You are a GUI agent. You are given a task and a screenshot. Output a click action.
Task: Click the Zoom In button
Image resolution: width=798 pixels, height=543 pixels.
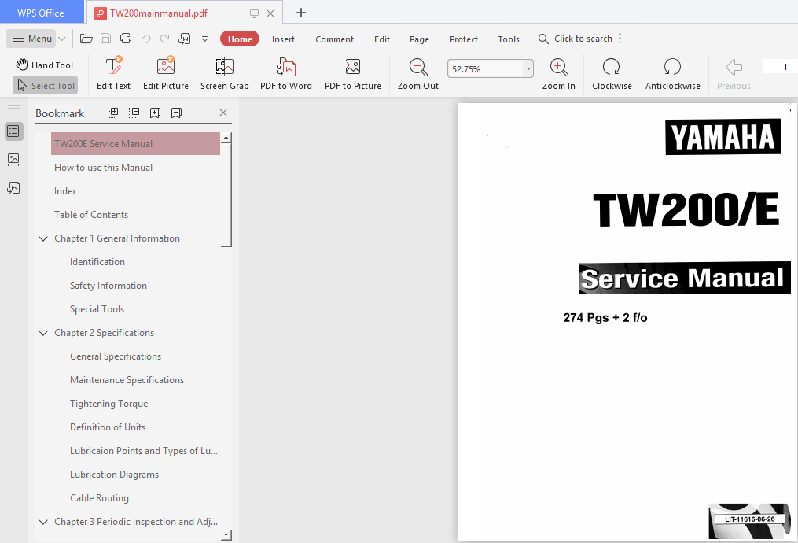(x=559, y=73)
